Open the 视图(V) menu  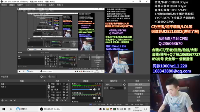[20, 5]
